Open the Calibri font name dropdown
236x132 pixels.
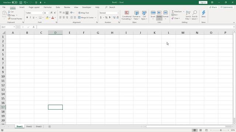pos(43,13)
